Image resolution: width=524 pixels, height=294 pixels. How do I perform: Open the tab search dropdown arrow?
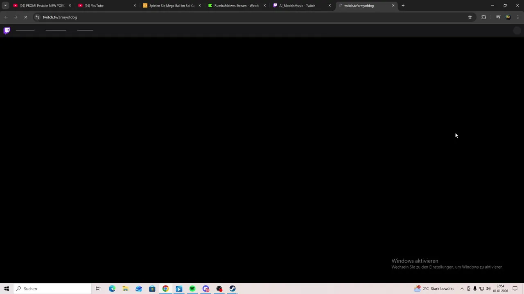pos(5,6)
